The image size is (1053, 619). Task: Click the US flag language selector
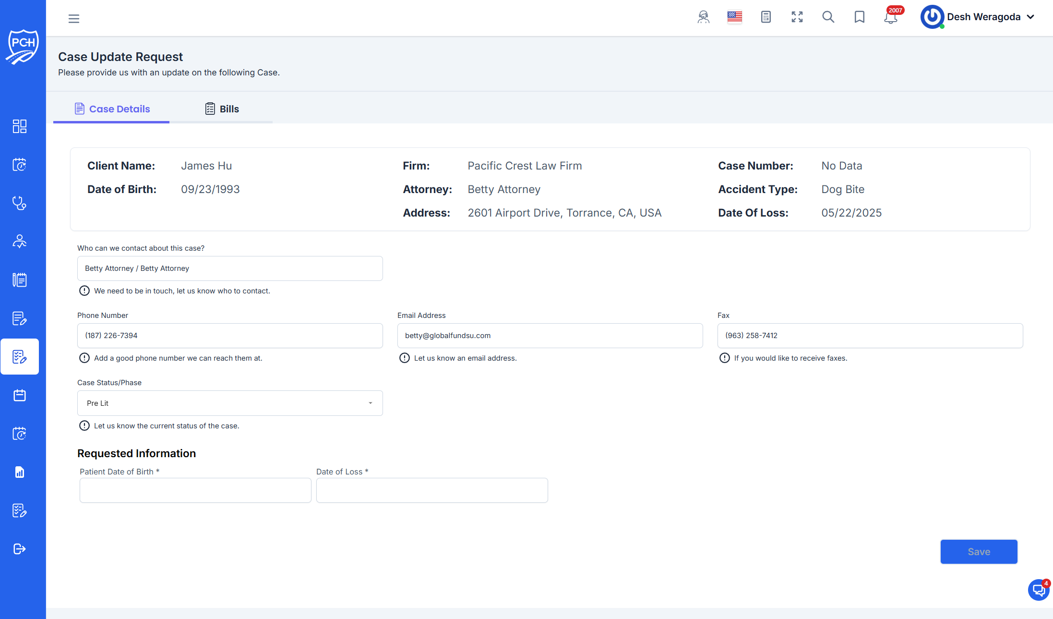click(734, 16)
